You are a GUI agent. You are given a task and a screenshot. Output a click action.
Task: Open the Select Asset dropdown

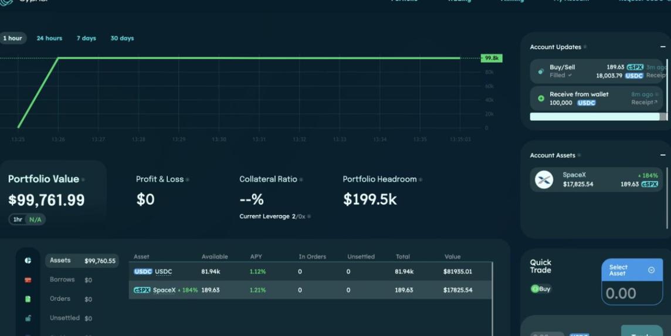632,270
